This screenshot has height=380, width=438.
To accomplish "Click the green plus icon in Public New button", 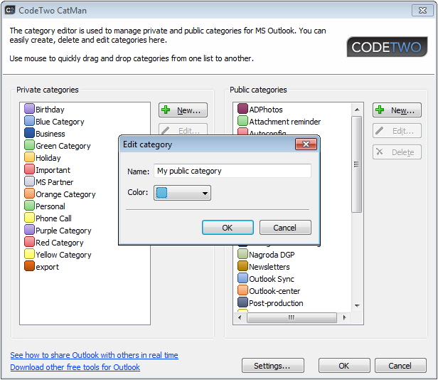I will point(380,110).
